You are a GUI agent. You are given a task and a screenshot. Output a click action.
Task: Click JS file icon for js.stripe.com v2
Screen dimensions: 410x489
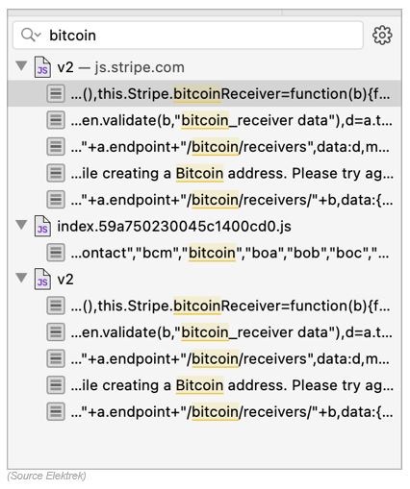tap(42, 67)
